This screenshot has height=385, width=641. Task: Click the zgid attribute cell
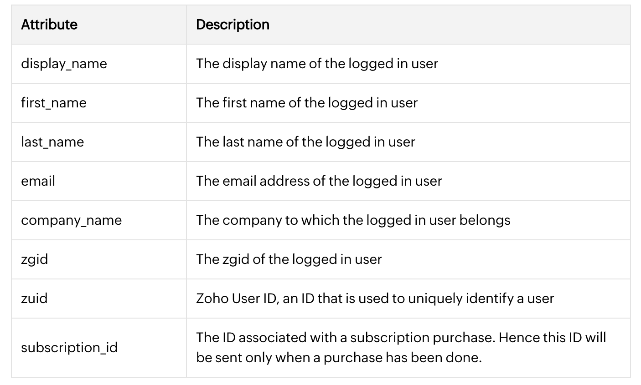[x=34, y=259]
